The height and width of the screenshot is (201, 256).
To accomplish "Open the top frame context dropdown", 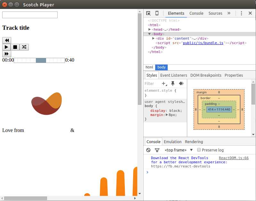I will tap(179, 150).
